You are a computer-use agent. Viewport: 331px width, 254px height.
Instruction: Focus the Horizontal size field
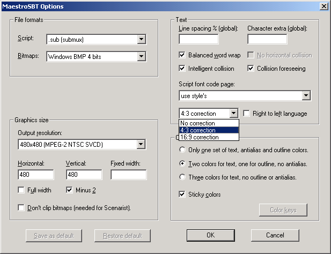pos(35,175)
